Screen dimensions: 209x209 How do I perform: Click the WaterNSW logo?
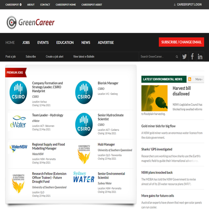18,148
